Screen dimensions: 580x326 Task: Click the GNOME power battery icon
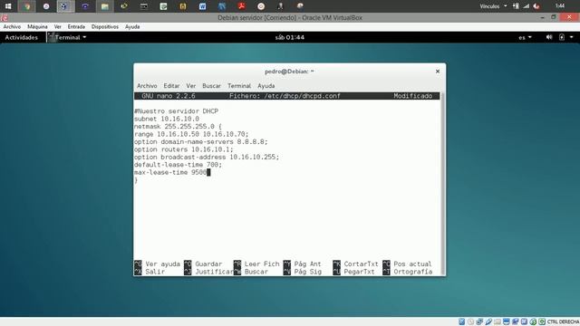[x=562, y=37]
